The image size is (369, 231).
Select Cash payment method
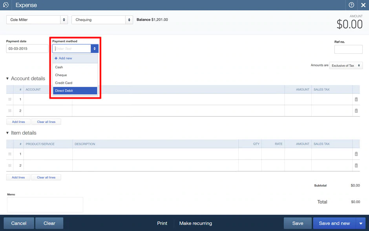coord(75,67)
